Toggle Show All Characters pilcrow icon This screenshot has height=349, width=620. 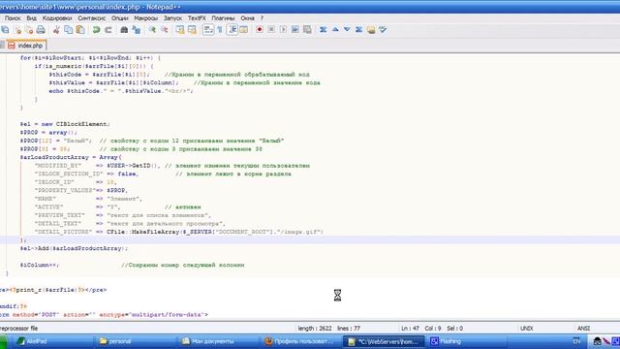tap(220, 30)
